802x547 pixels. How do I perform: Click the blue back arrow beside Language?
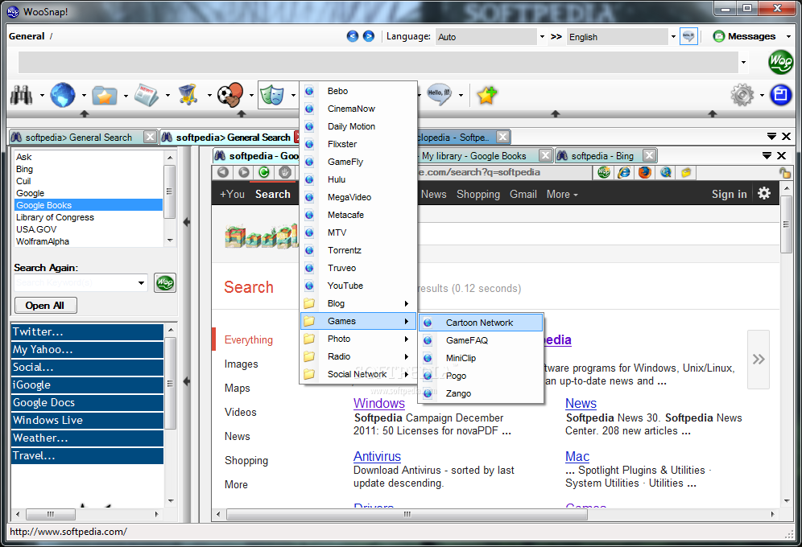pyautogui.click(x=353, y=36)
